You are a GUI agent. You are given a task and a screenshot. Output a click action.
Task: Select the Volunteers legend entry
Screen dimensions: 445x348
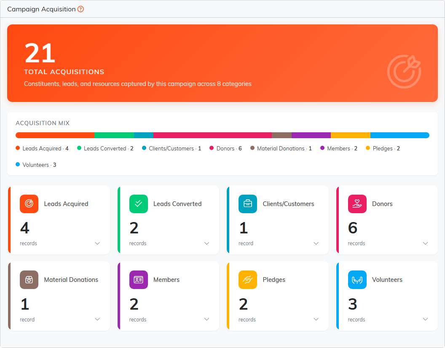tap(36, 165)
